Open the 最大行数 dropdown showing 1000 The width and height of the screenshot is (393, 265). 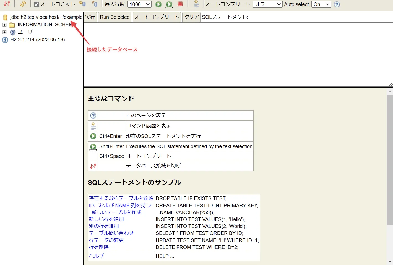[x=139, y=4]
